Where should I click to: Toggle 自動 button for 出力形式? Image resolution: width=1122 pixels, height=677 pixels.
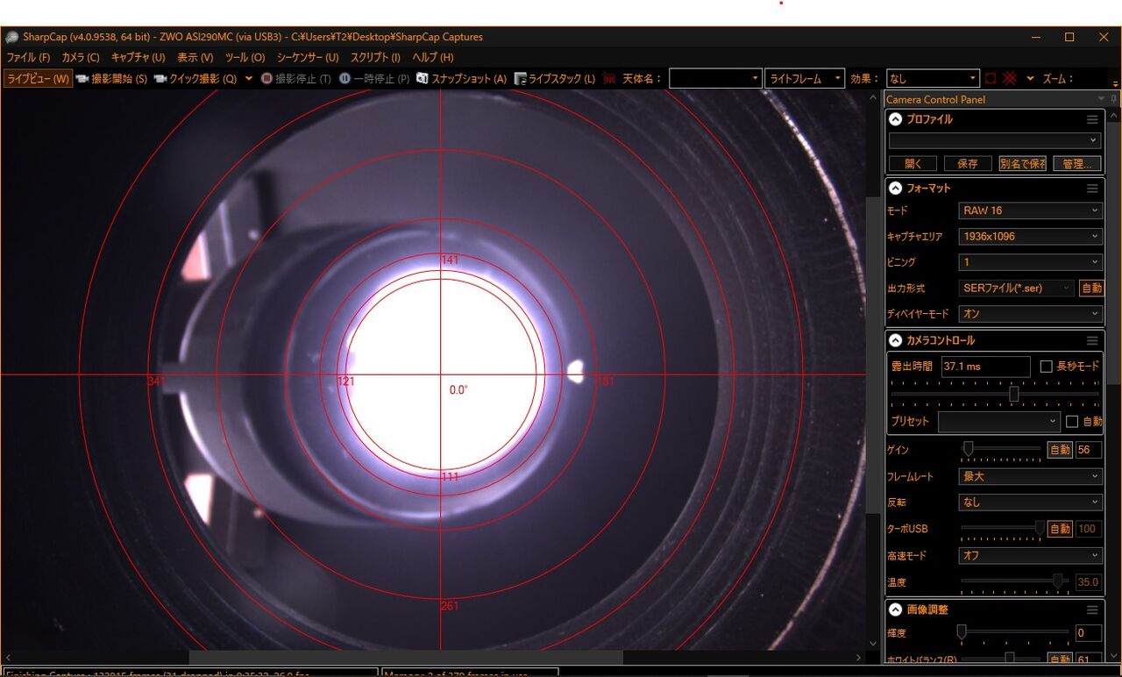click(x=1091, y=288)
